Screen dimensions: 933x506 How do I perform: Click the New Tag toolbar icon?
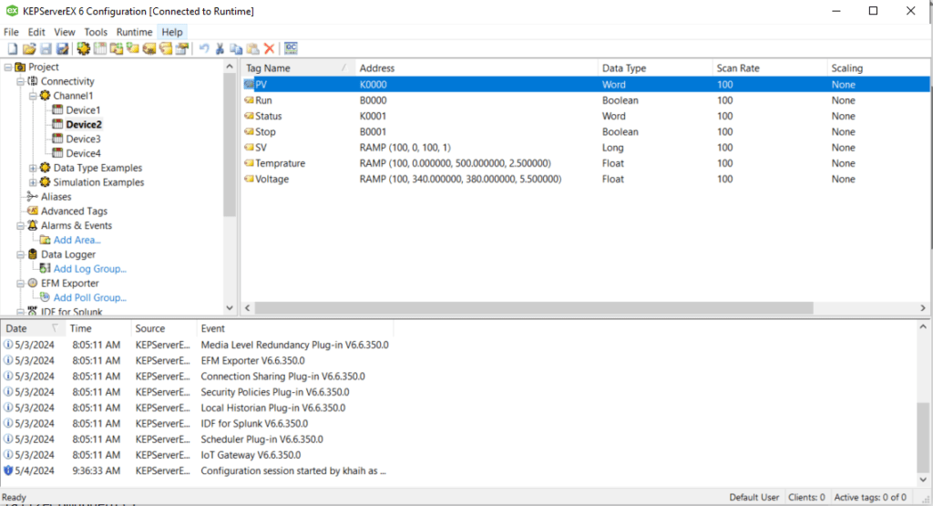point(133,49)
